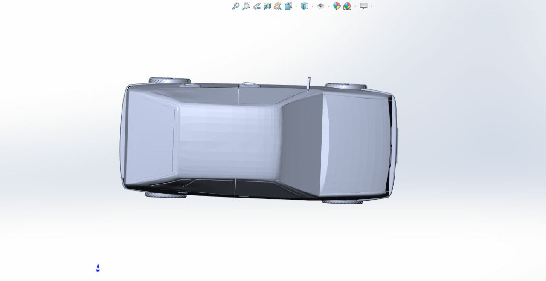Select the car roof surface
This screenshot has height=281, width=546.
[x=229, y=141]
